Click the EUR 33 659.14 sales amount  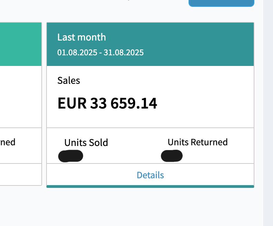tap(107, 103)
